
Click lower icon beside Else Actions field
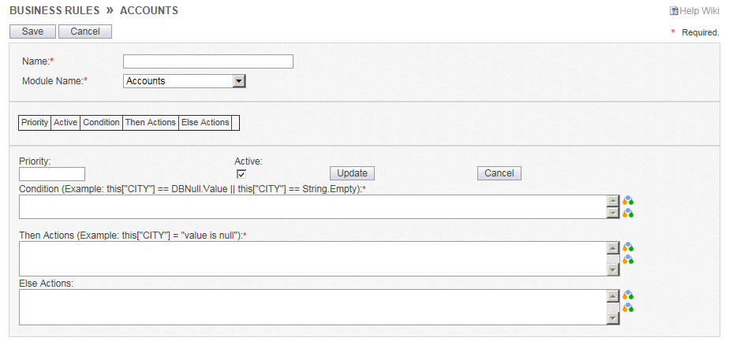628,307
